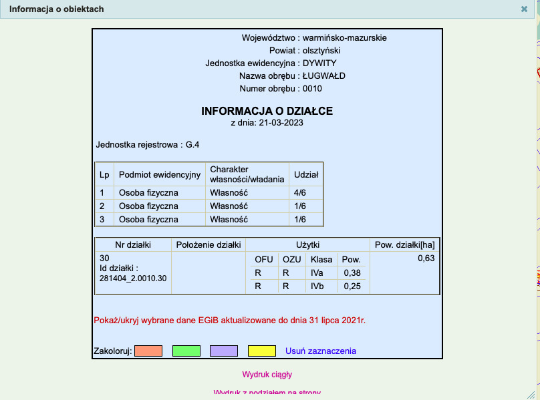Click the 4/6 share cell
This screenshot has width=540, height=400.
300,193
